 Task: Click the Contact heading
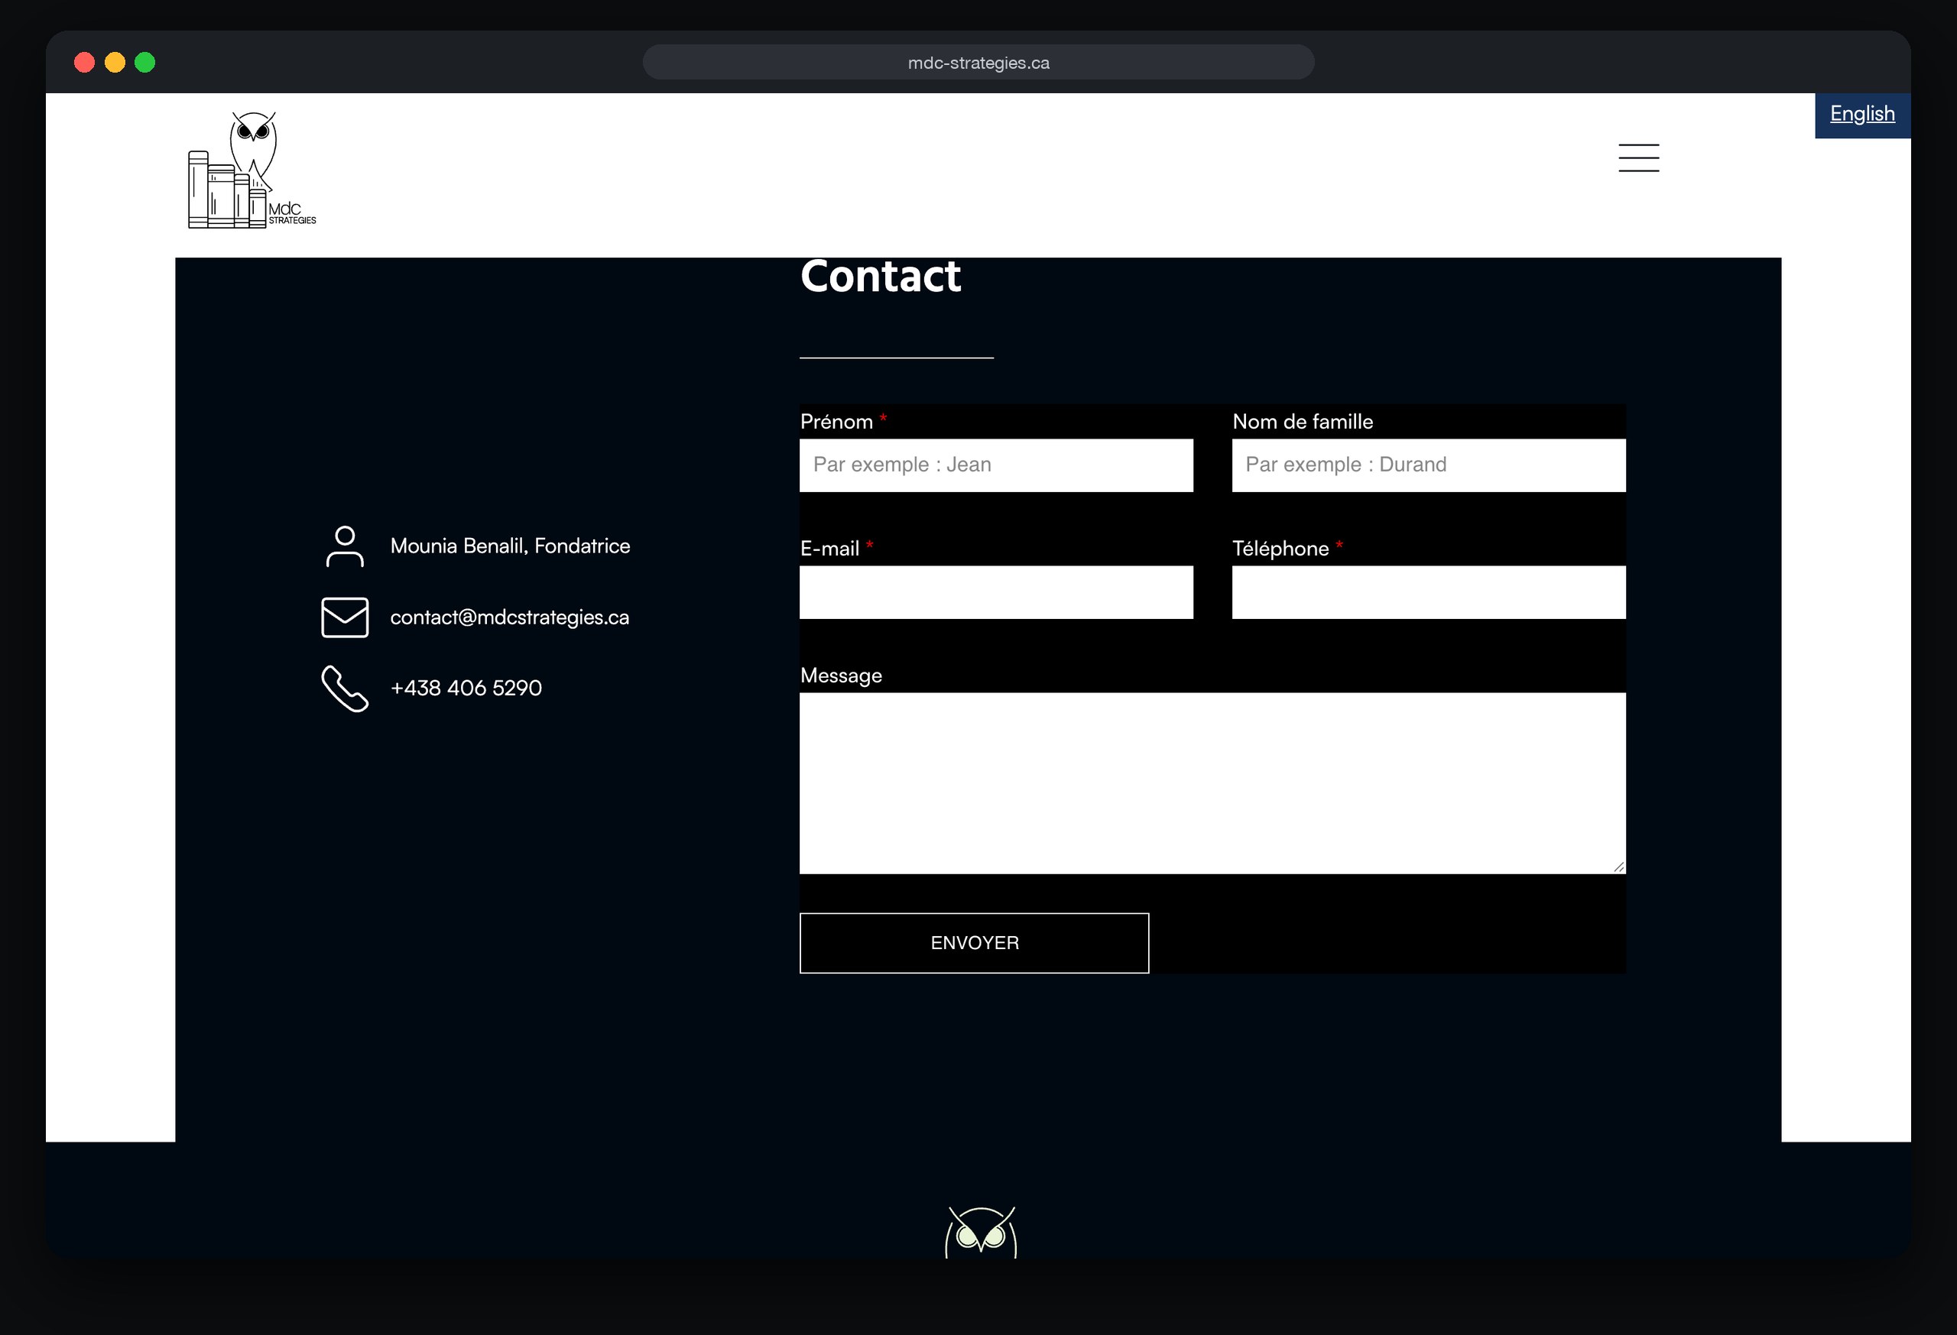click(880, 276)
